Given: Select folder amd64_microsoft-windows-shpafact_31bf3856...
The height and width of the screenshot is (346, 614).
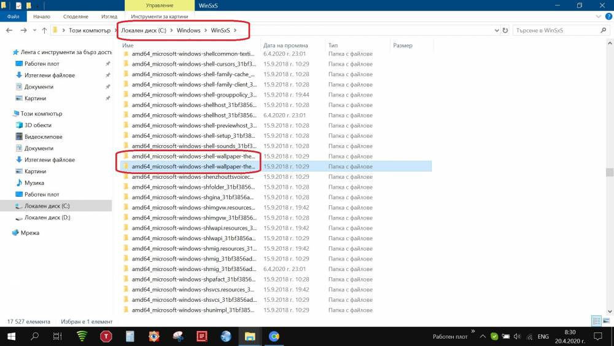Looking at the screenshot, I should [x=194, y=280].
